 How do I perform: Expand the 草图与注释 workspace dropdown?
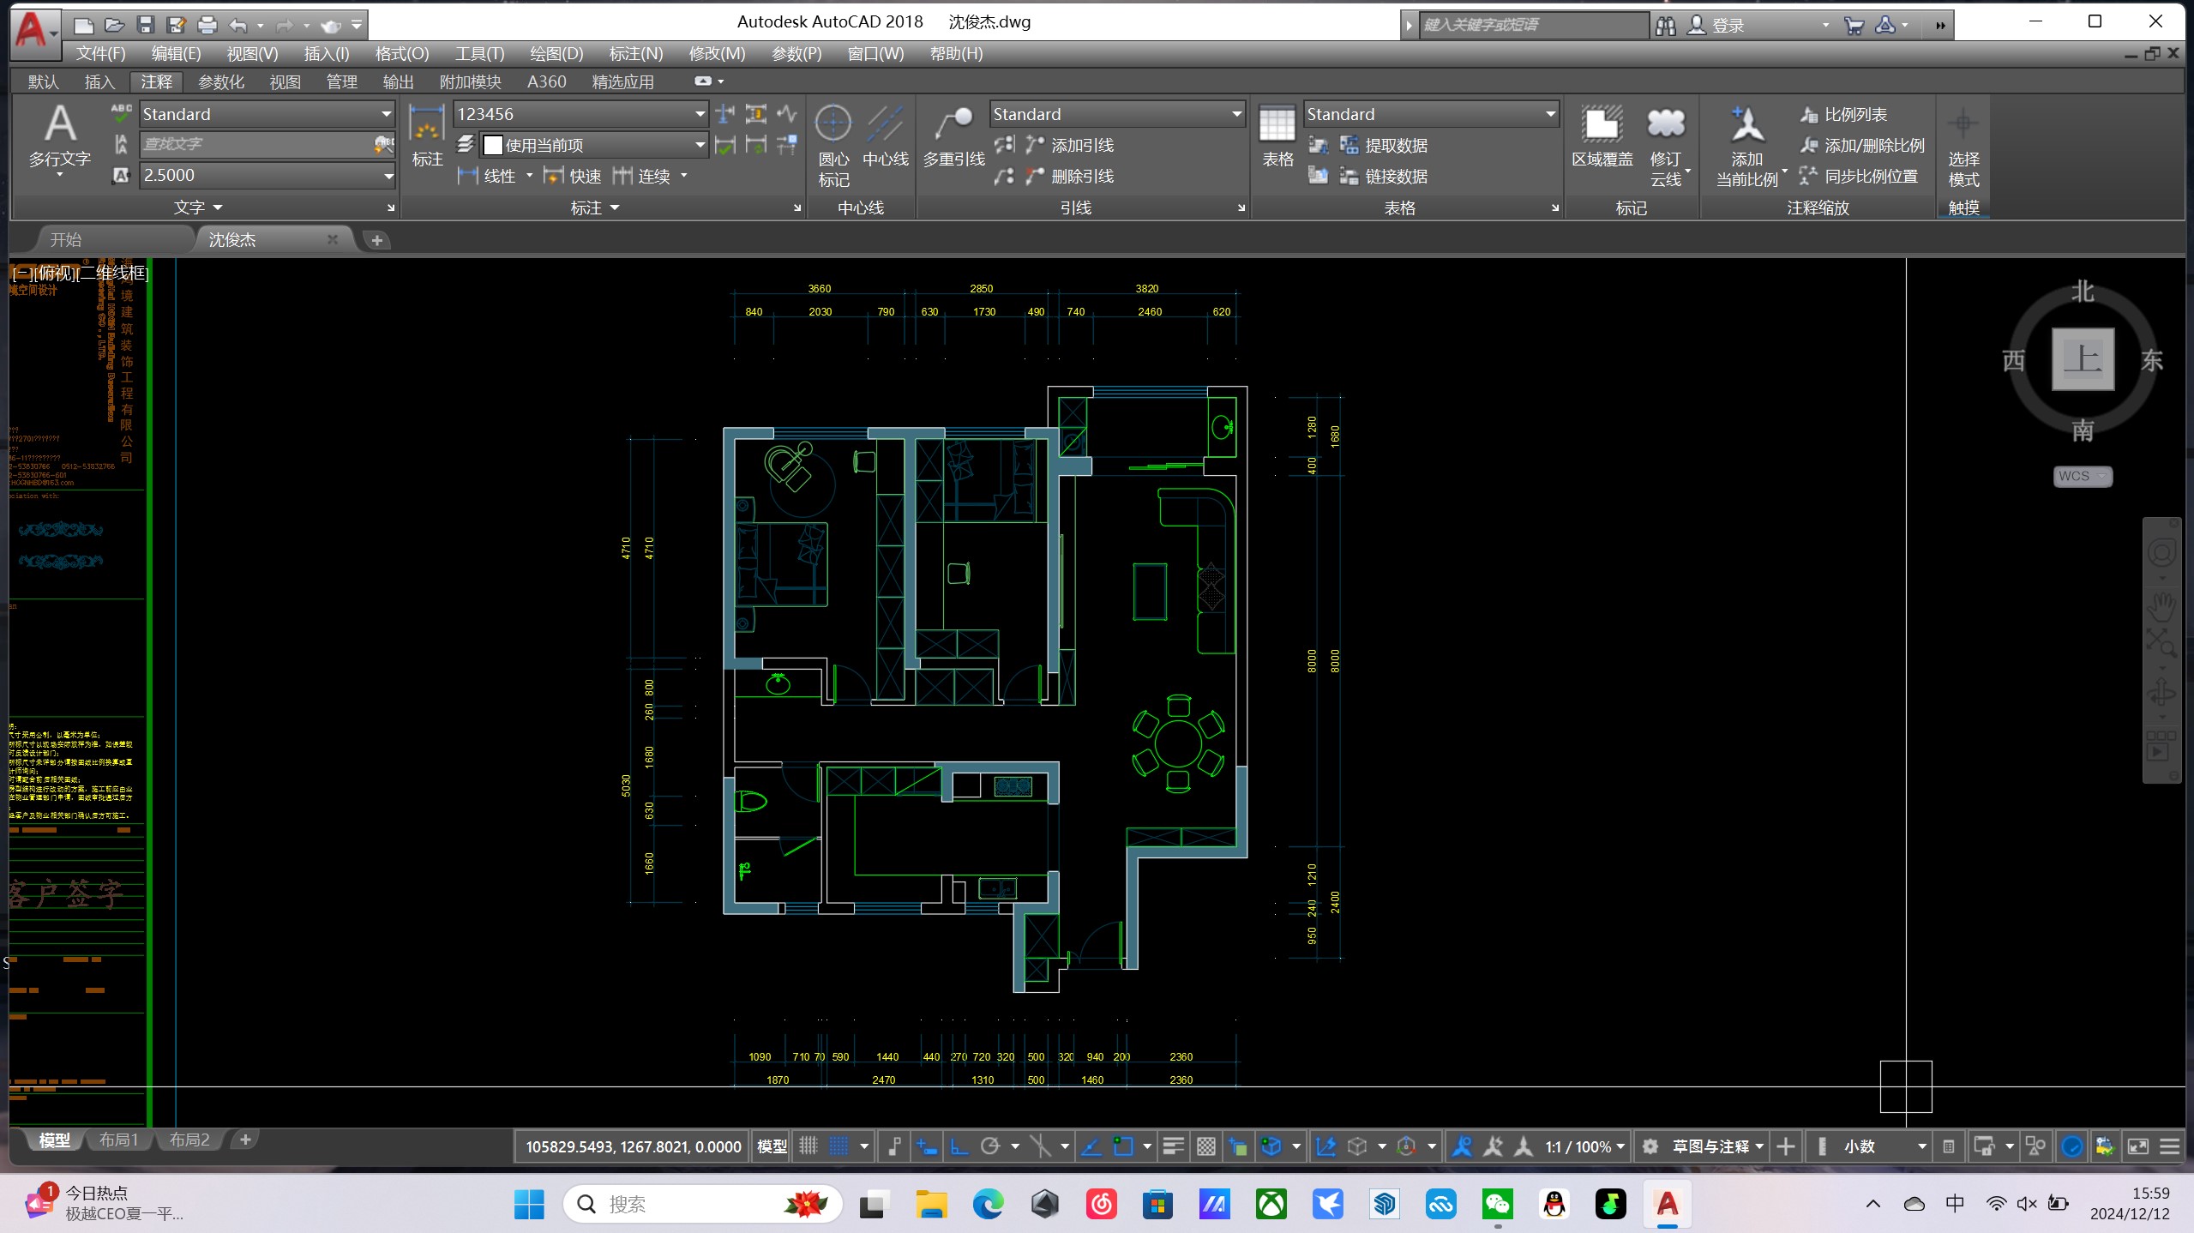coord(1758,1146)
